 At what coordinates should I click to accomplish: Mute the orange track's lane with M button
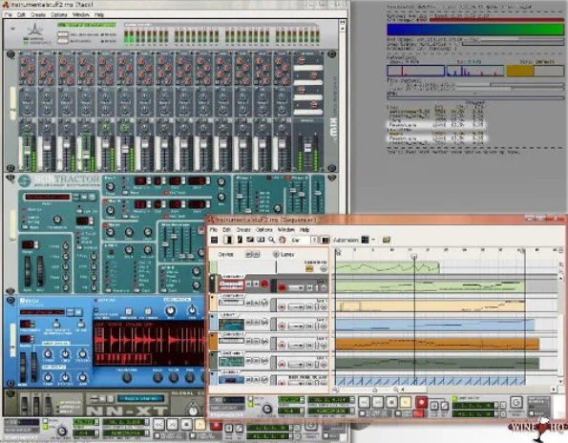(x=309, y=346)
